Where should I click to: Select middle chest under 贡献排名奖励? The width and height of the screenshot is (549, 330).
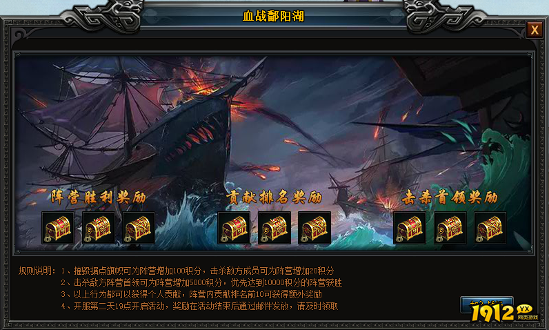[x=274, y=228]
